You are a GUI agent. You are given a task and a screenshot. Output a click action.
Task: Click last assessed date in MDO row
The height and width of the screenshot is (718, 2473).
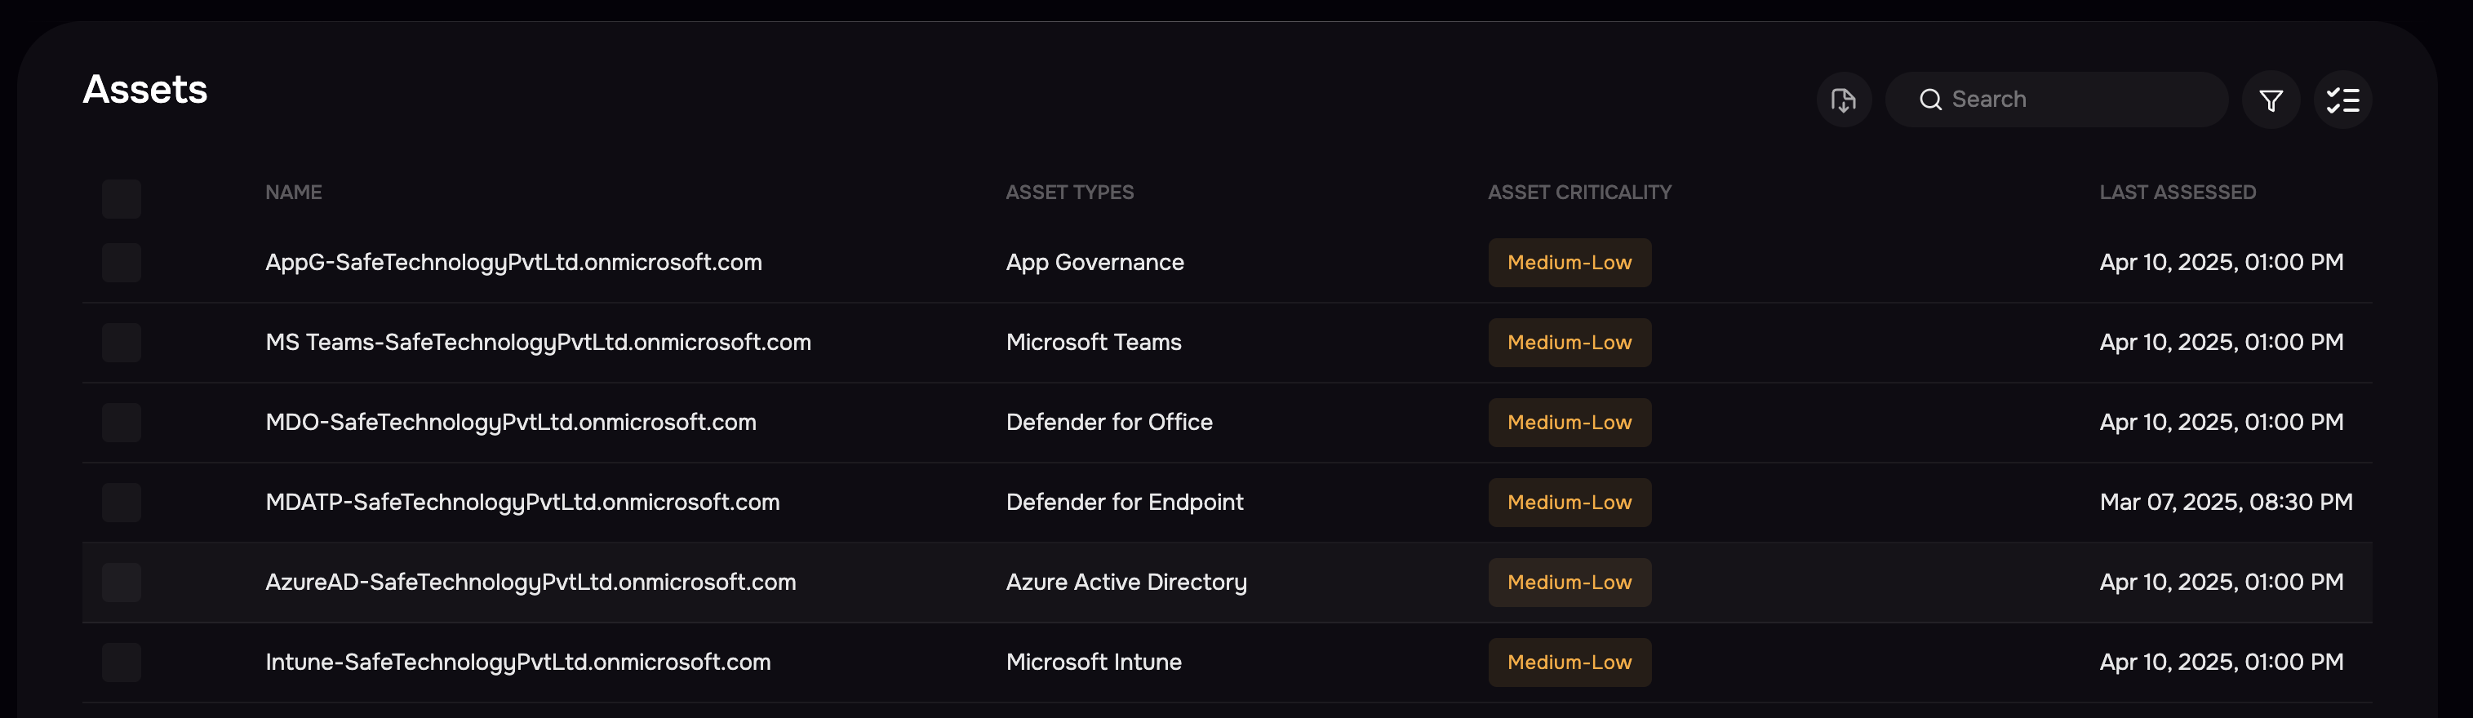pos(2222,423)
